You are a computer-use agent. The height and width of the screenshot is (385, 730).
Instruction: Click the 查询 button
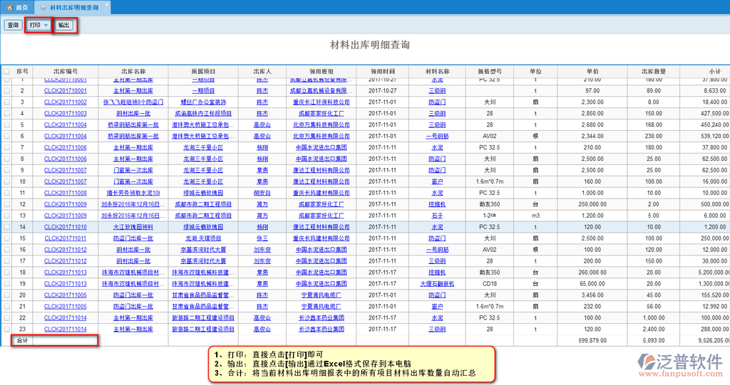click(13, 26)
